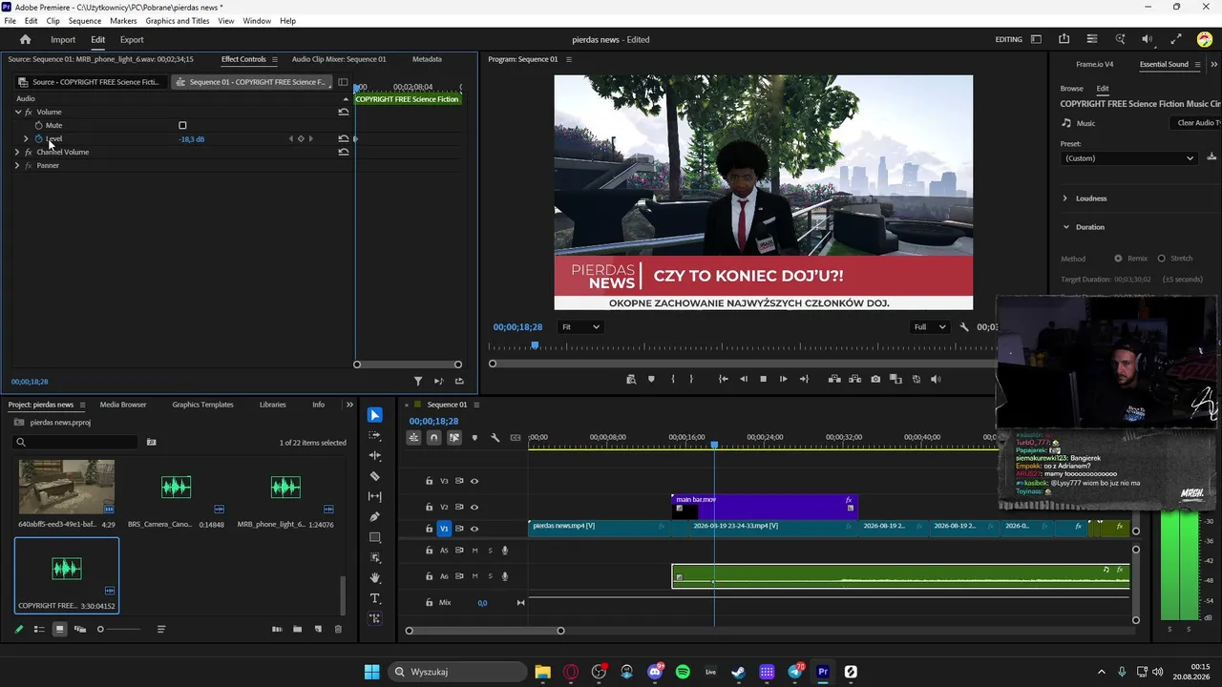Image resolution: width=1222 pixels, height=687 pixels.
Task: Add marker in the Timeline panel
Action: click(474, 438)
